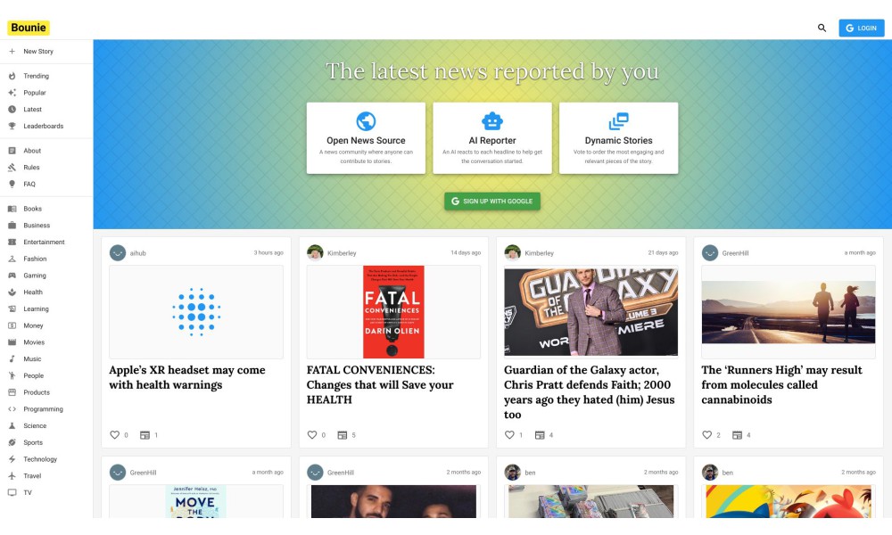The height and width of the screenshot is (535, 892).
Task: Click the Business briefcase icon
Action: click(x=12, y=225)
